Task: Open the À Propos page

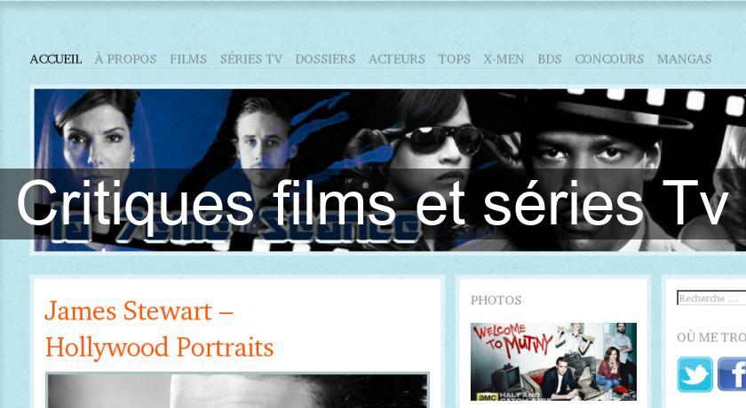Action: click(x=125, y=59)
